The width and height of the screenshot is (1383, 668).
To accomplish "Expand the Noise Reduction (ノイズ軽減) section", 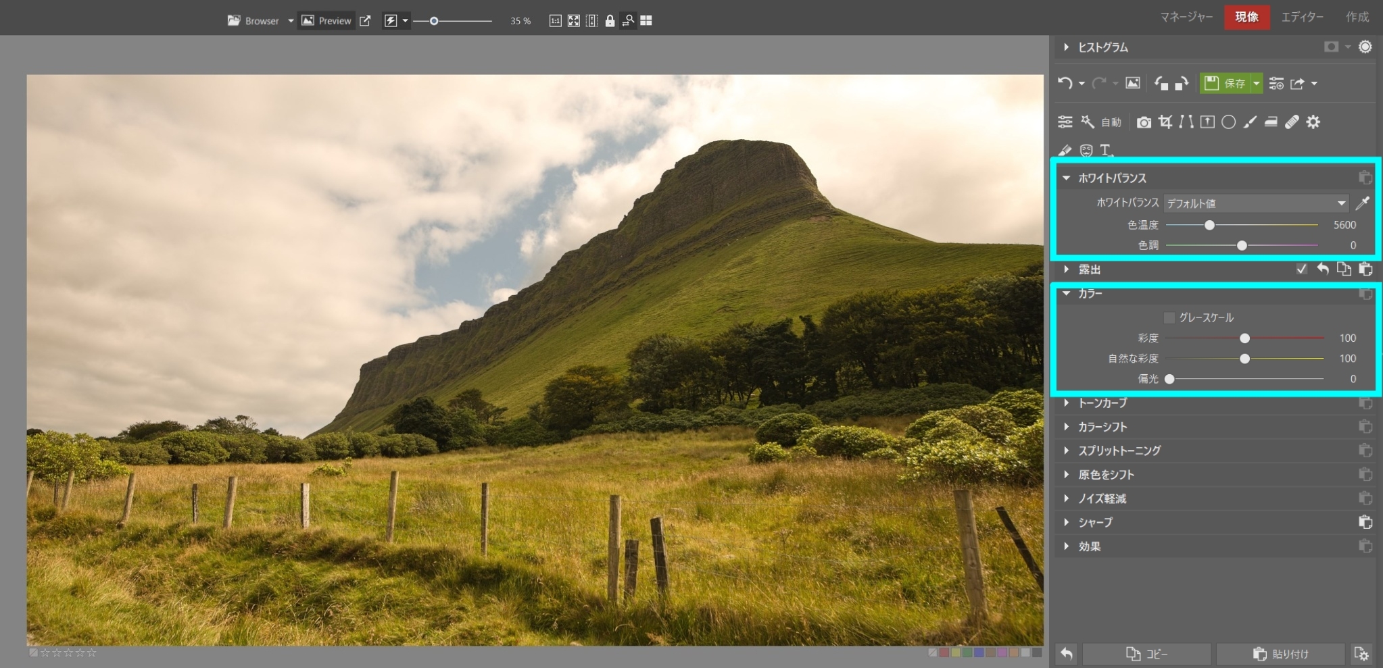I will [x=1066, y=498].
